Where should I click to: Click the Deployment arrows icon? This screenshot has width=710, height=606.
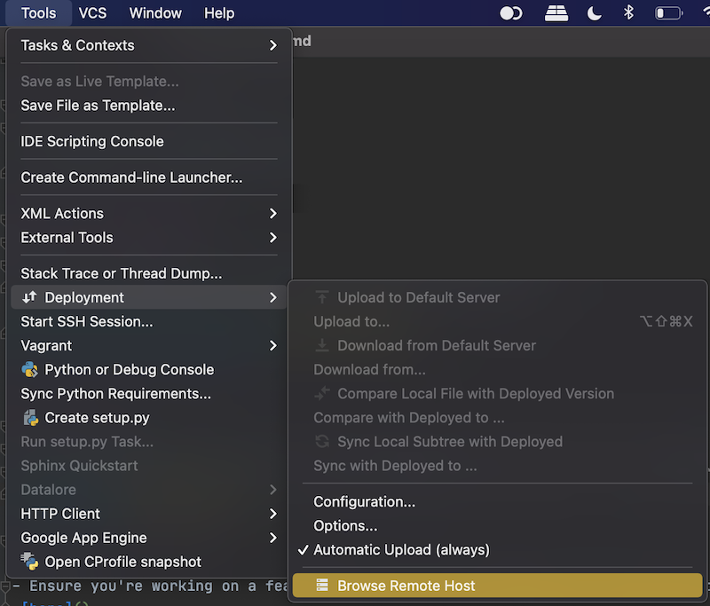(29, 297)
